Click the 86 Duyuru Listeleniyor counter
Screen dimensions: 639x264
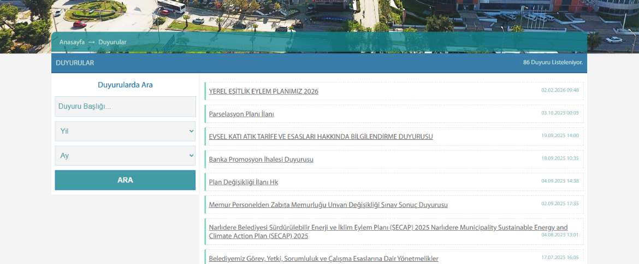coord(553,63)
